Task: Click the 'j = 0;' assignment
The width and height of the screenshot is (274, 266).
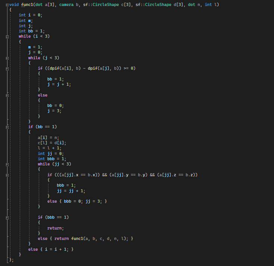Action: pos(35,53)
